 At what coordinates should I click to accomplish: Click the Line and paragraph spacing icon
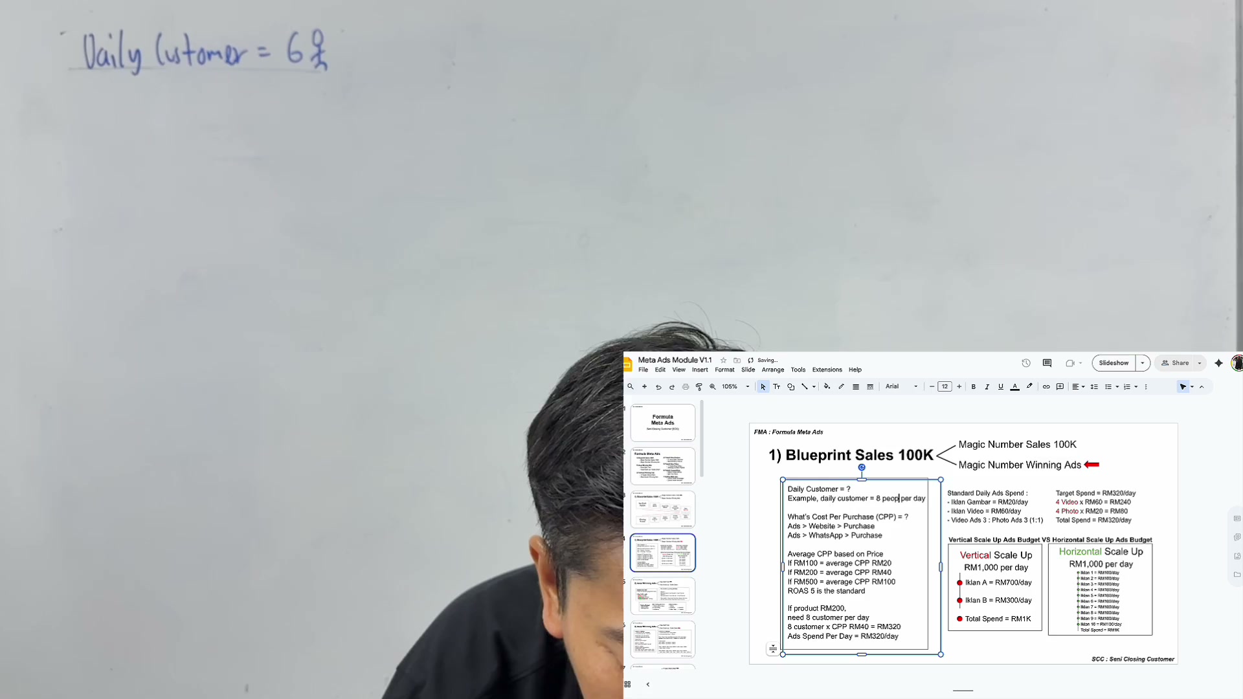1094,386
